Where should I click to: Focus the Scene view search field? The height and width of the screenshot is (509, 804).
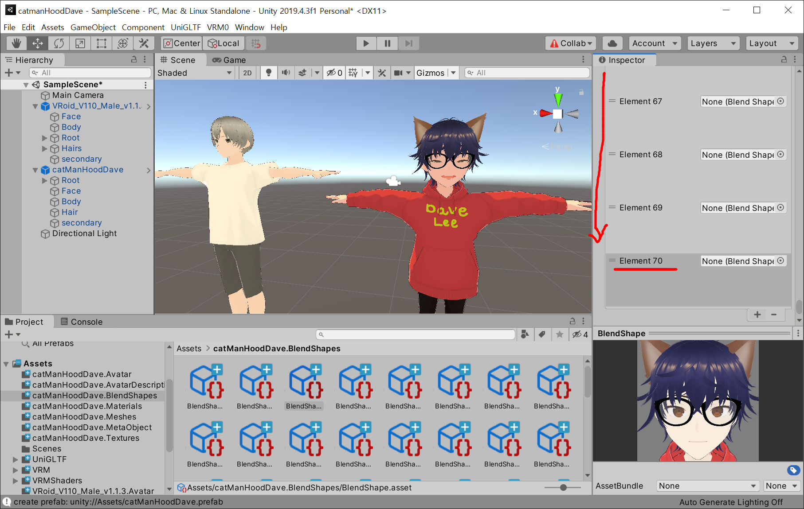coord(527,73)
